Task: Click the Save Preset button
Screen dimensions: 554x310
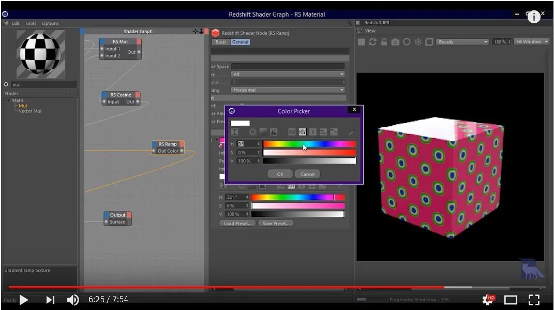Action: point(276,224)
